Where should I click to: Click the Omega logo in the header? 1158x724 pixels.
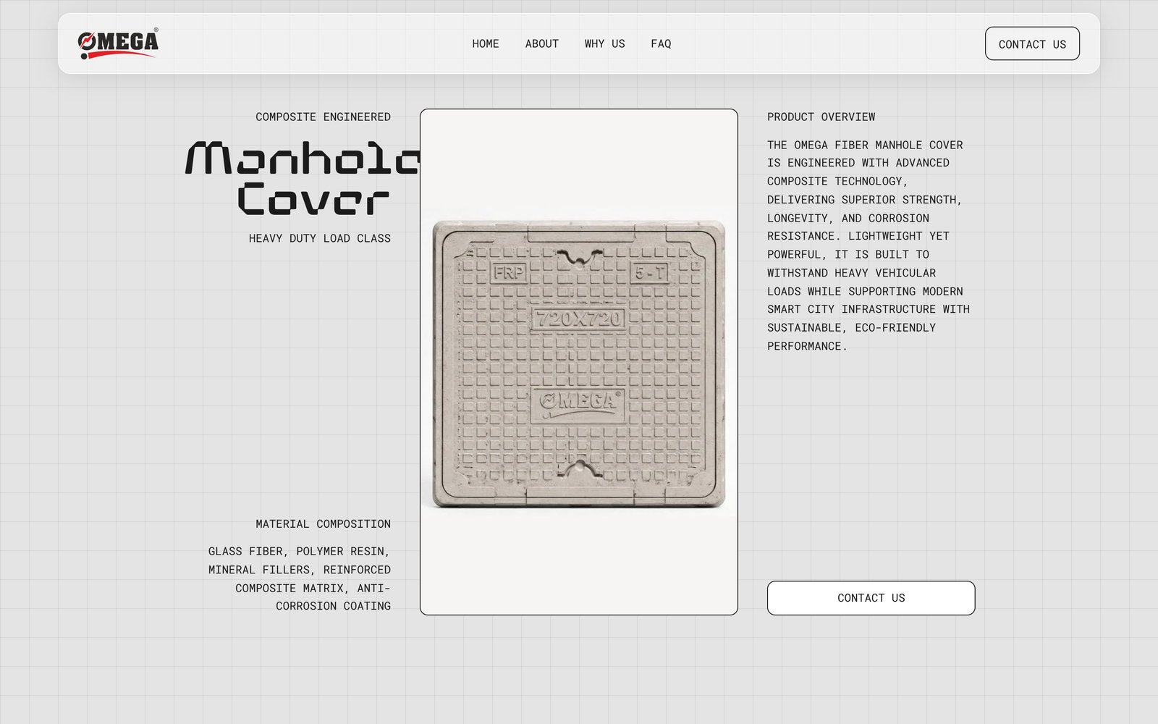pyautogui.click(x=118, y=43)
